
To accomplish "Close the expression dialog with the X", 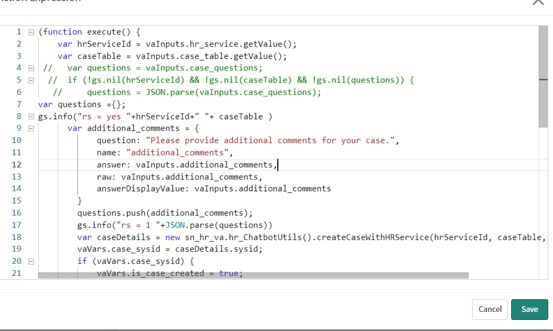I will click(538, 2).
